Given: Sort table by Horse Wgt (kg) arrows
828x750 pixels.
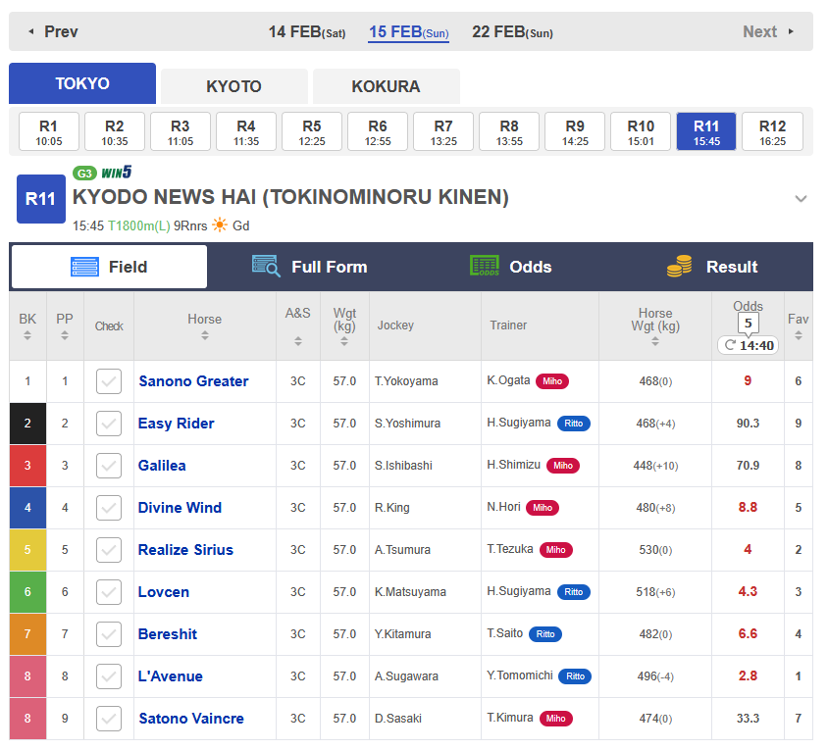Looking at the screenshot, I should point(655,341).
